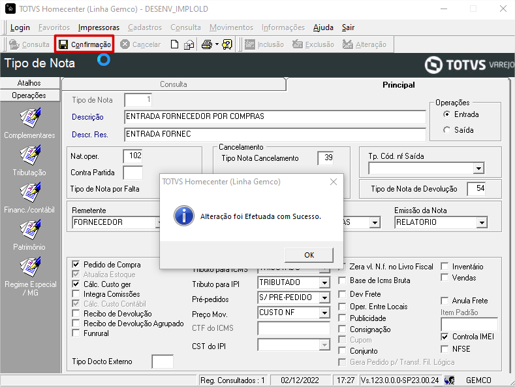Enable the Base de Icms Bruta checkbox

tap(342, 280)
